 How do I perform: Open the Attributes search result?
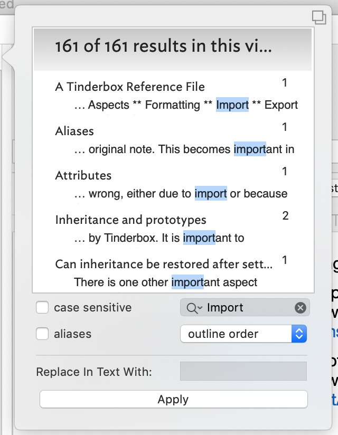[x=83, y=175]
